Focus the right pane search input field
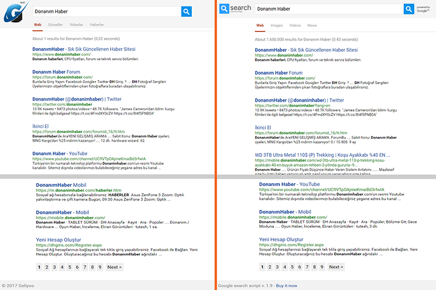 [329, 9]
